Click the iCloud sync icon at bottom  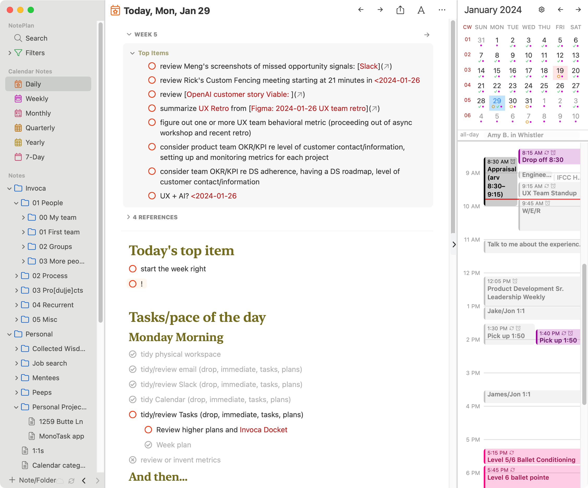pyautogui.click(x=60, y=481)
